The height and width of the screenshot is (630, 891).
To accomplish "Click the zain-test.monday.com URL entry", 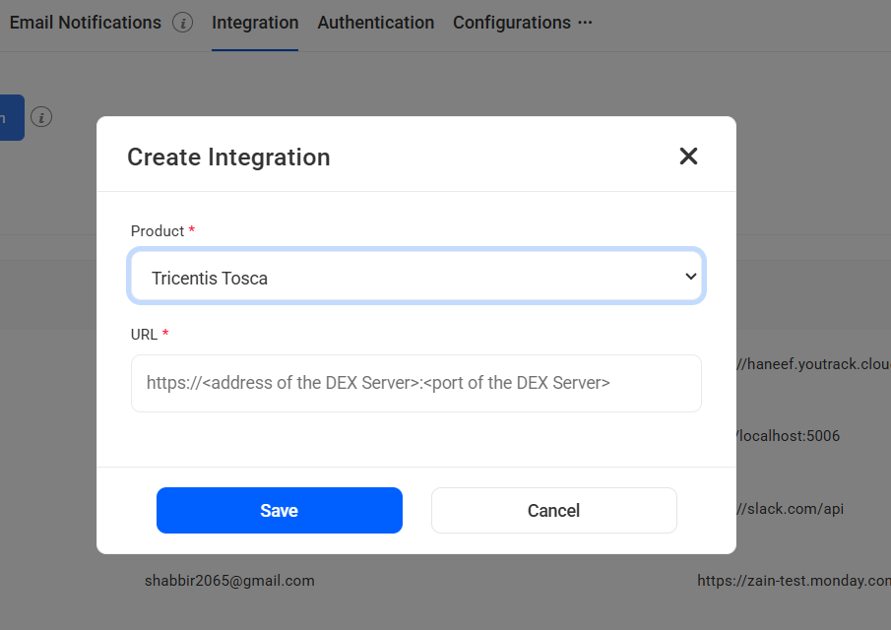I will pos(794,581).
